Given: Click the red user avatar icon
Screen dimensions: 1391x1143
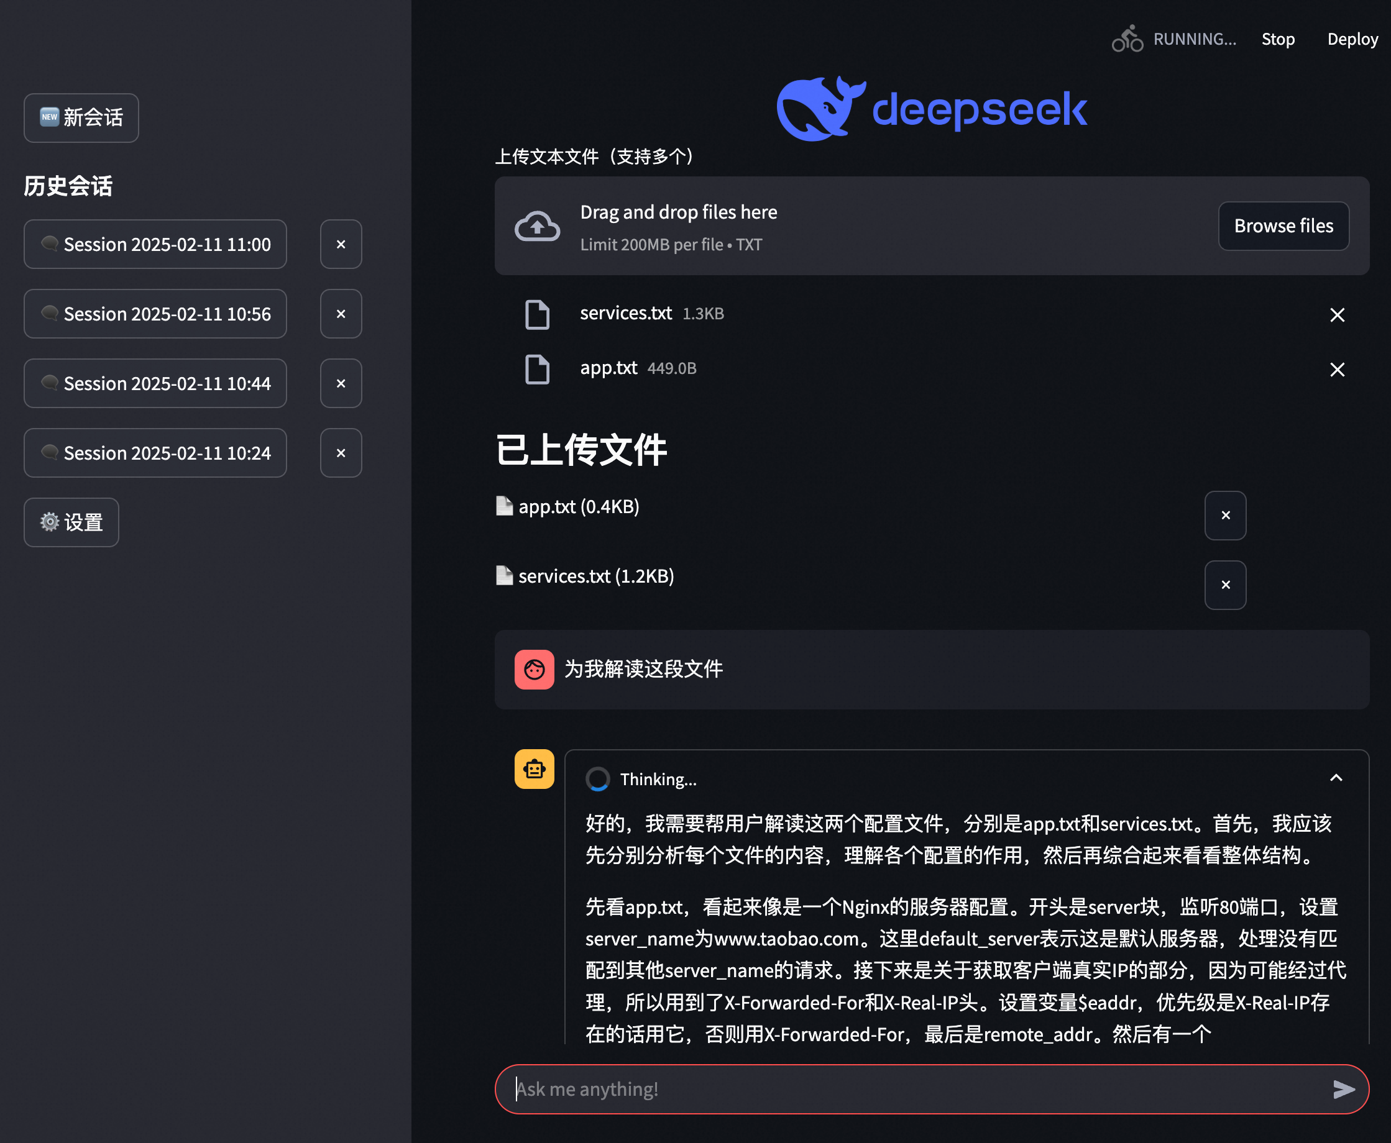Looking at the screenshot, I should tap(534, 670).
